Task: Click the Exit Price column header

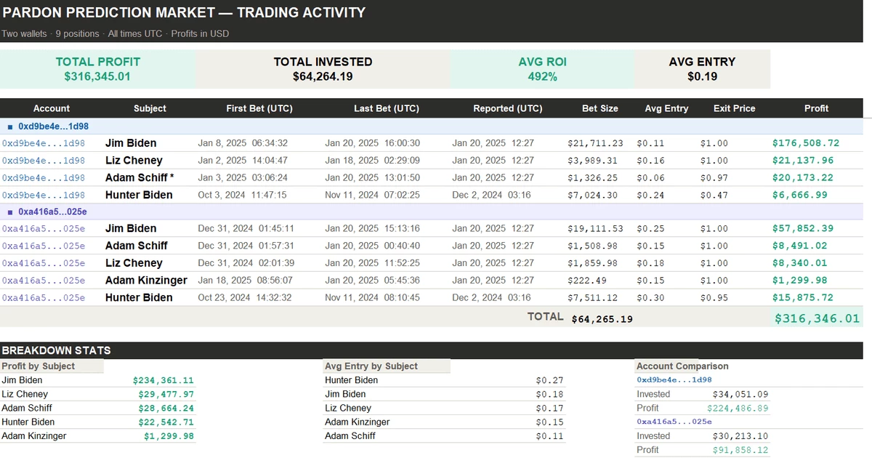Action: (x=734, y=108)
